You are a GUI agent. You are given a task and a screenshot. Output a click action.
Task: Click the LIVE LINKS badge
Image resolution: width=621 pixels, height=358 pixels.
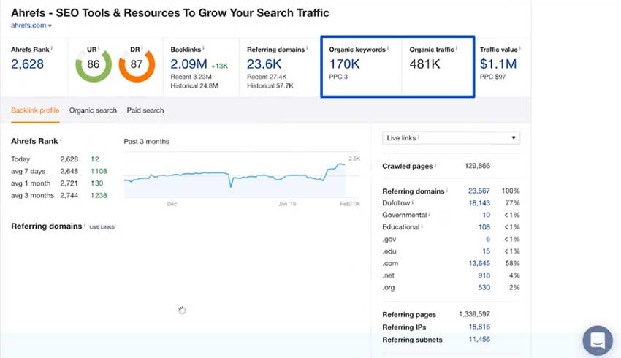tap(102, 227)
